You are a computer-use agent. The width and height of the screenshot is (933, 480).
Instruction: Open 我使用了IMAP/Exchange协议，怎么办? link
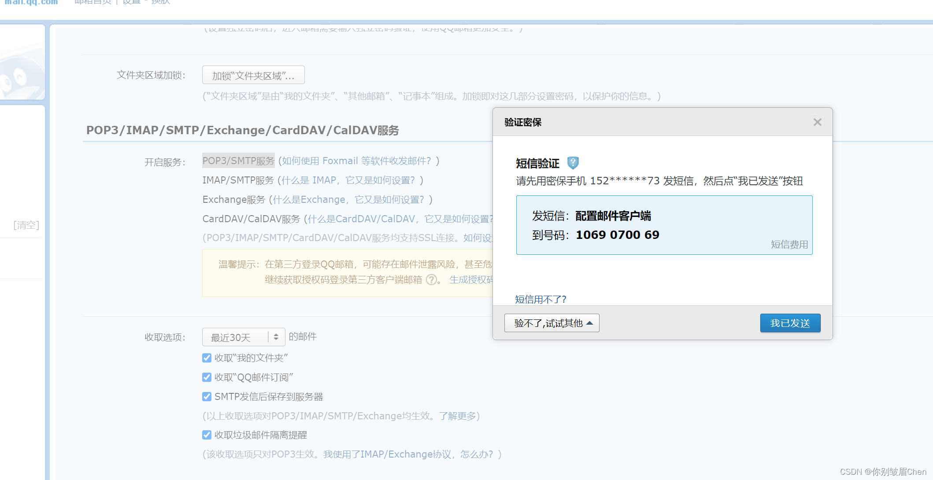(408, 454)
